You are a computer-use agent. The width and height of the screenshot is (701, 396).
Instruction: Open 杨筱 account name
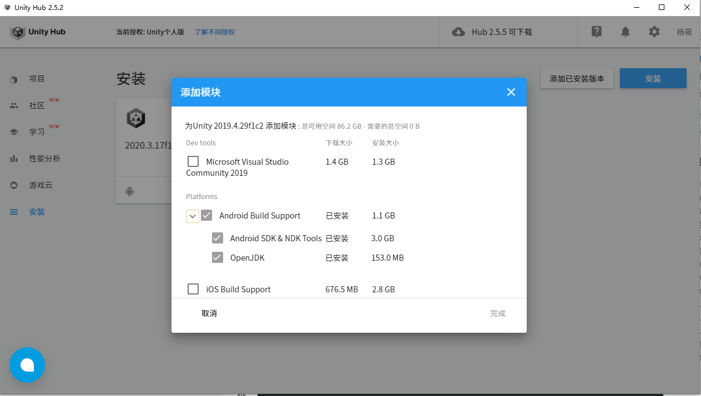tap(684, 32)
